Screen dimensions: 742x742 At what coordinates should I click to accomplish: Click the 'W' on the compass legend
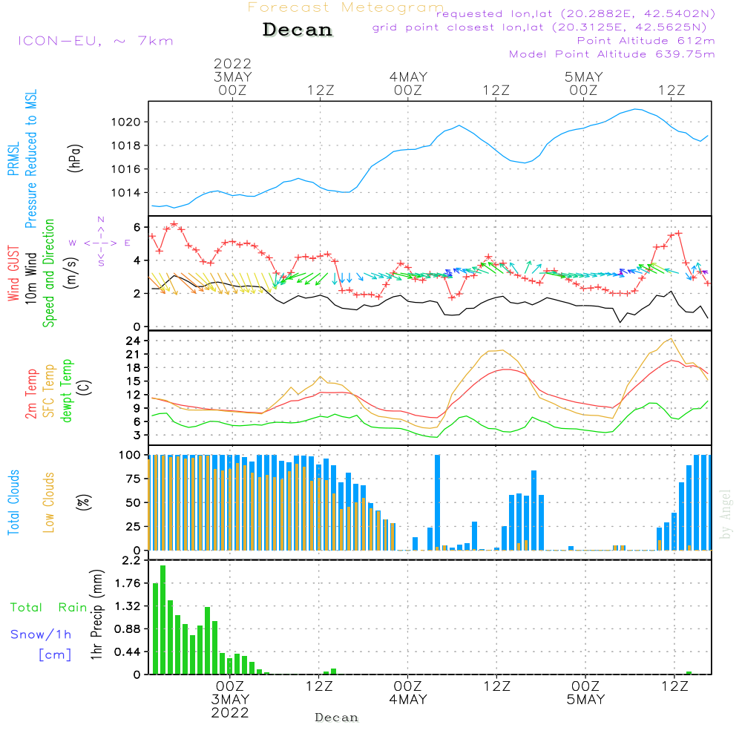click(x=73, y=243)
